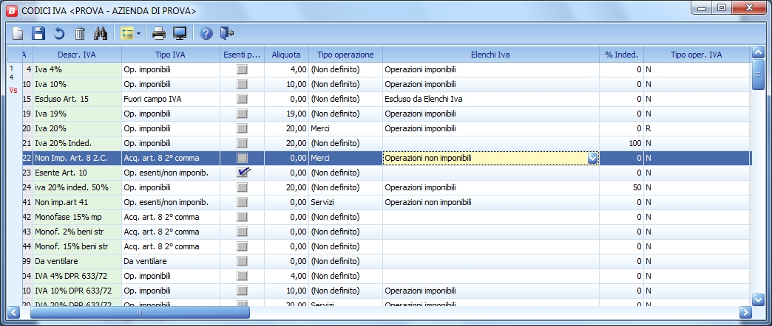Select the Iva 20% Inded. description cell
Screen dimensions: 772x326
77,143
